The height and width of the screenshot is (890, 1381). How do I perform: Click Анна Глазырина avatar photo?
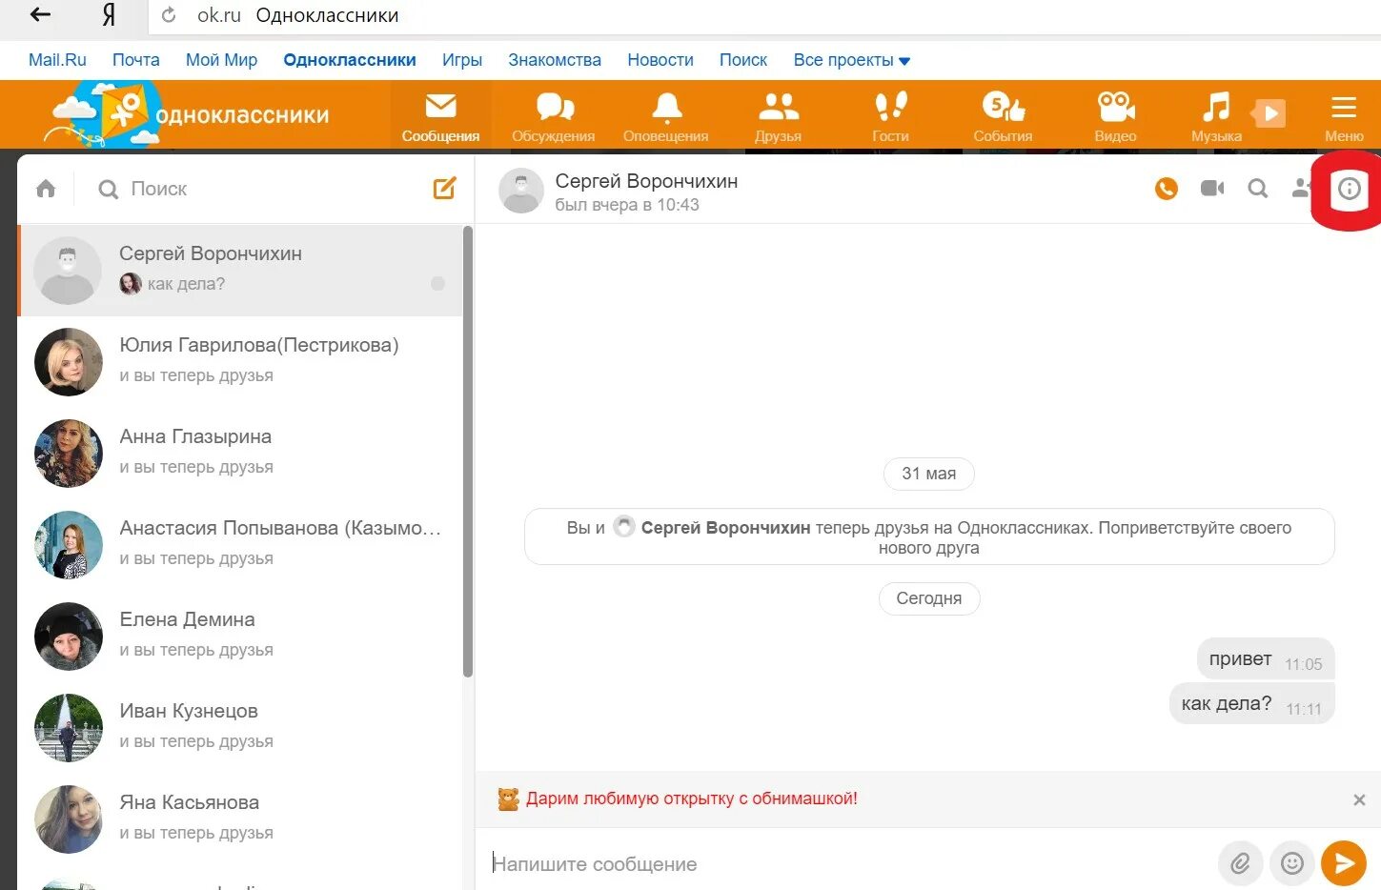pos(69,454)
